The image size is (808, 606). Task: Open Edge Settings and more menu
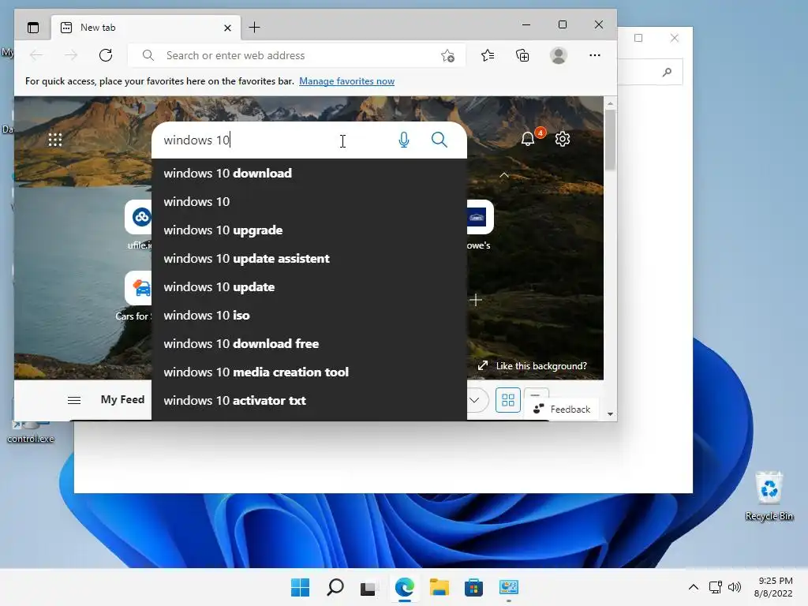tap(595, 55)
